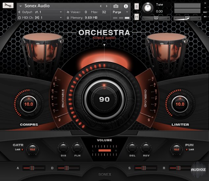The image size is (209, 181).
Task: Click the DIS distortion knob
Action: 63,148
